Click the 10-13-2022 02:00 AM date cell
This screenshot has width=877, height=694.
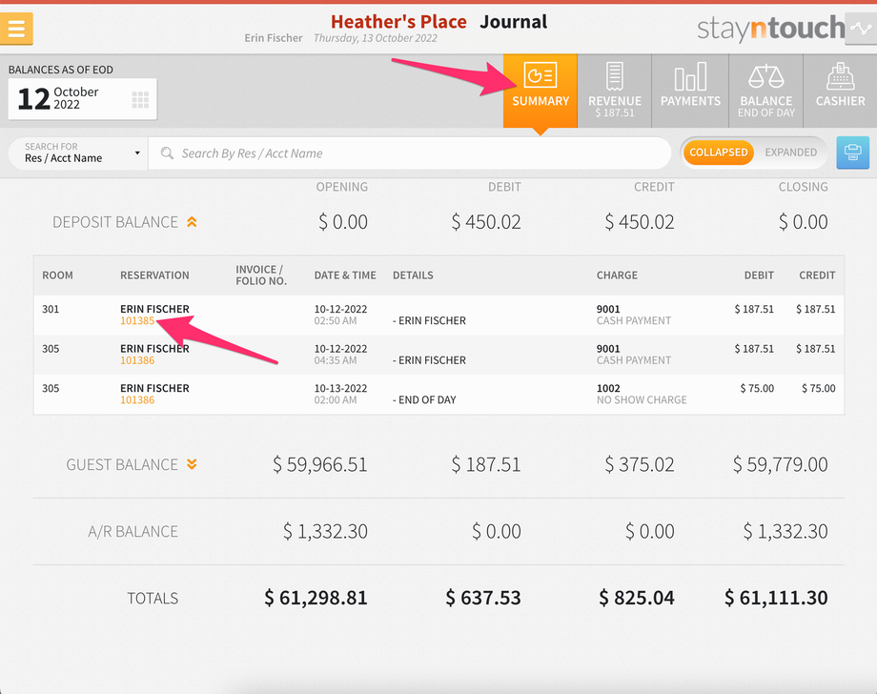(x=340, y=395)
